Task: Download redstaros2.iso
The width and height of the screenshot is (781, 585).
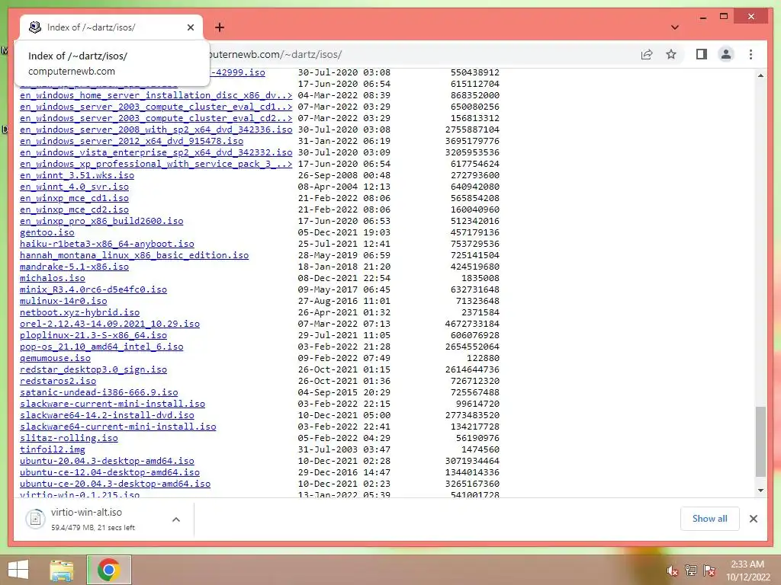Action: point(58,381)
